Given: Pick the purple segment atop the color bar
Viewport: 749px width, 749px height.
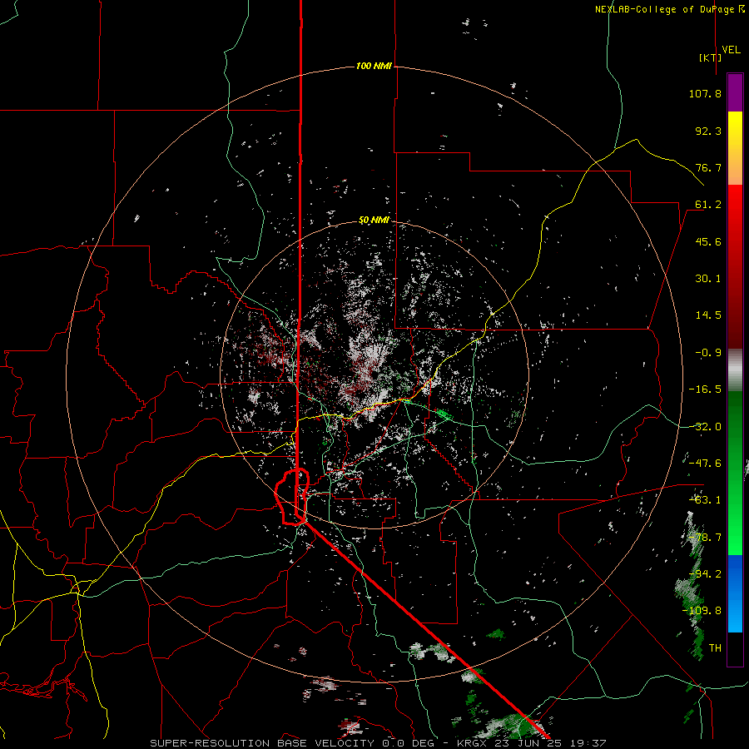Looking at the screenshot, I should [x=735, y=93].
